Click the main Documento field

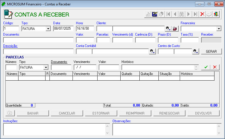[x=38, y=40]
